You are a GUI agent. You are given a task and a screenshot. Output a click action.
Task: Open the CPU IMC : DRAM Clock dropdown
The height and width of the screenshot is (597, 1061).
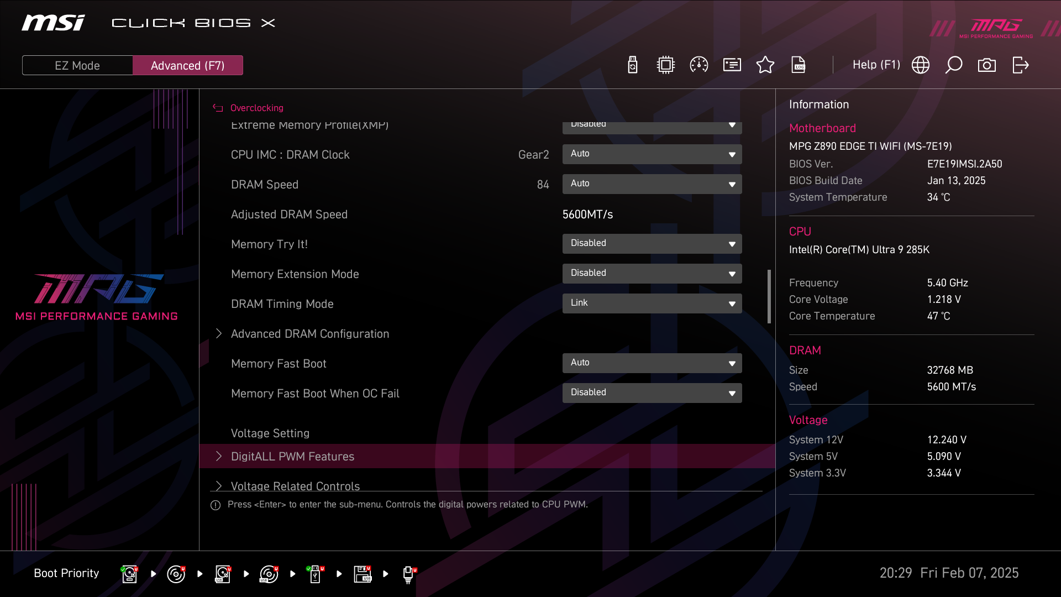(x=652, y=154)
